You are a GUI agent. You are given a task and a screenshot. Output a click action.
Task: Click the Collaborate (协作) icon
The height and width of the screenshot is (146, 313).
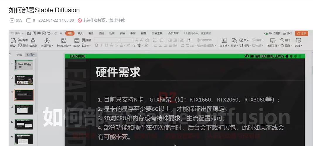pos(285,33)
